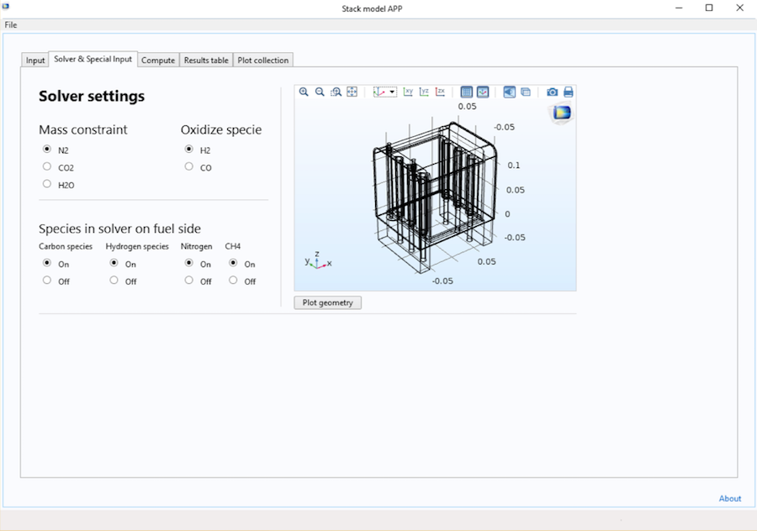The width and height of the screenshot is (757, 531).
Task: Click the CH4 column label
Action: (233, 246)
